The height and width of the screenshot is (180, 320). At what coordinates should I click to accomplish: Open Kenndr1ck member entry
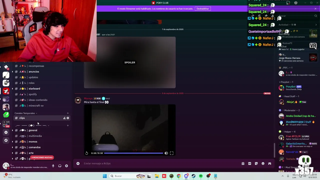coord(298,152)
